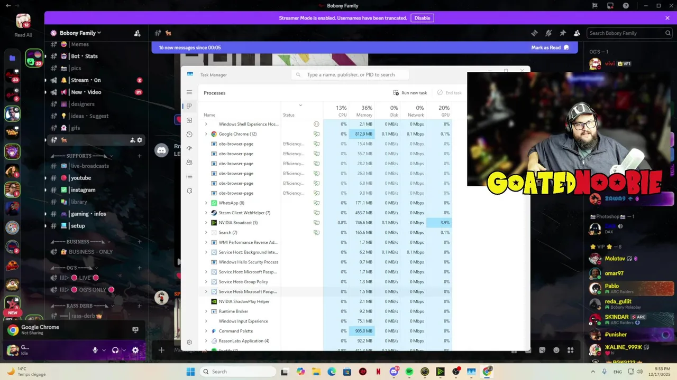This screenshot has width=677, height=380.
Task: Sort processes by Disk column
Action: [387, 111]
